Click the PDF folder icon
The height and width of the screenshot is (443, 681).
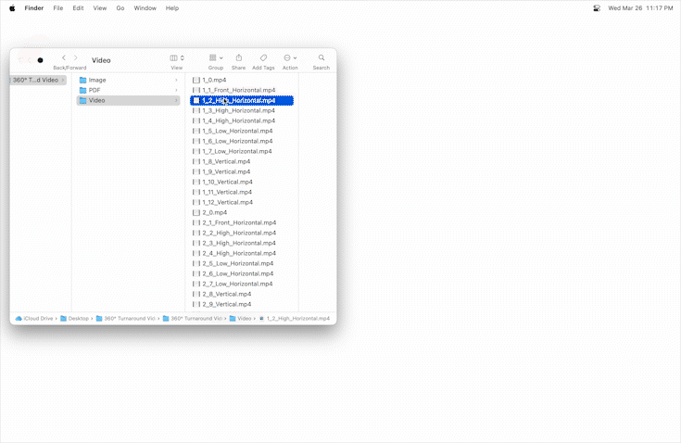point(83,90)
